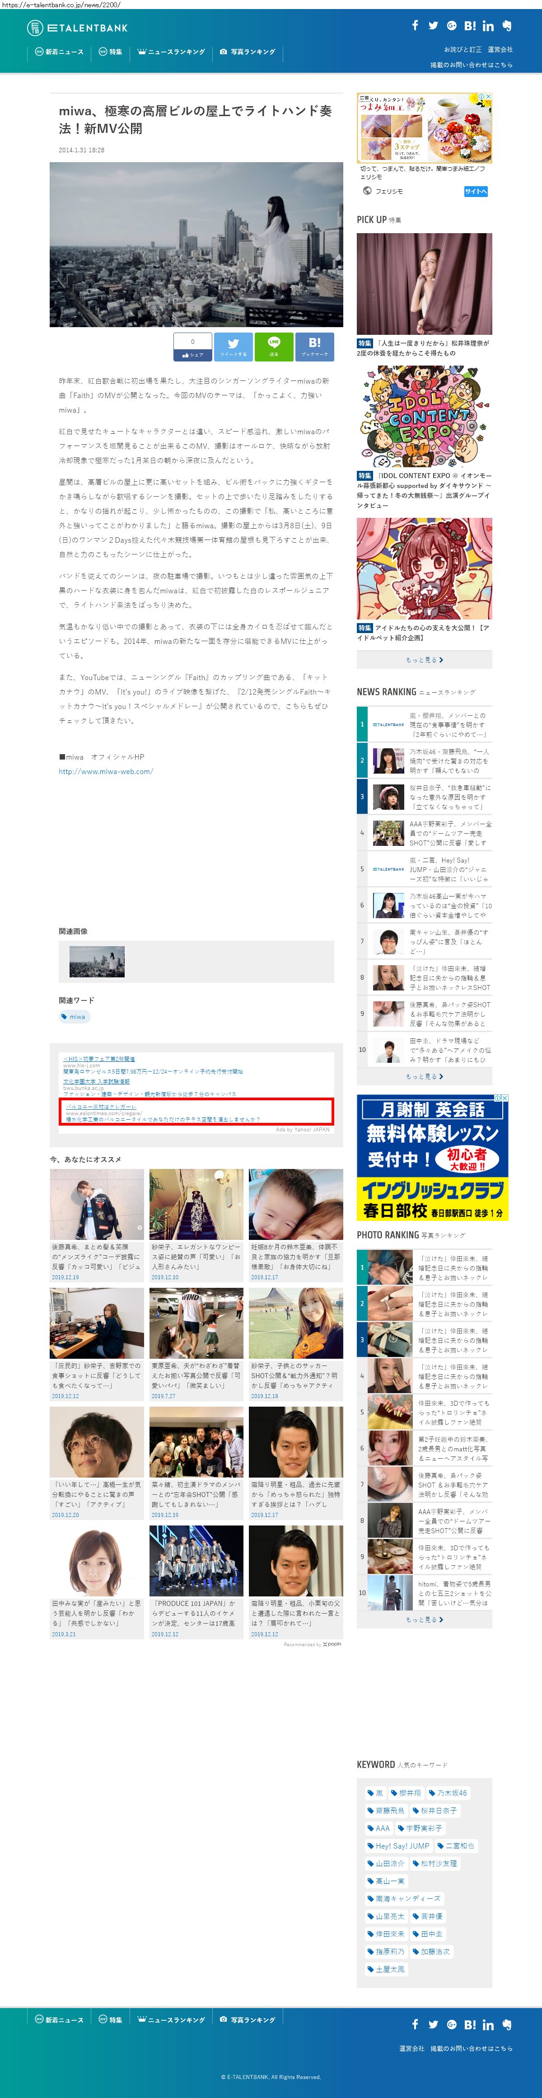
Task: Expand もっと見る under the NEWS RANKING list
Action: point(424,1076)
